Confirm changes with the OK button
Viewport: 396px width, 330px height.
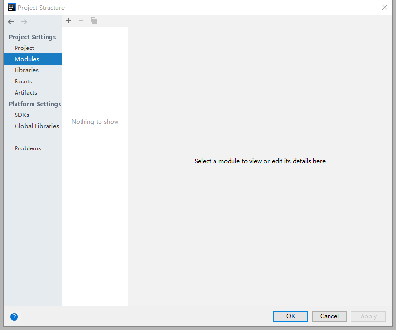point(290,316)
